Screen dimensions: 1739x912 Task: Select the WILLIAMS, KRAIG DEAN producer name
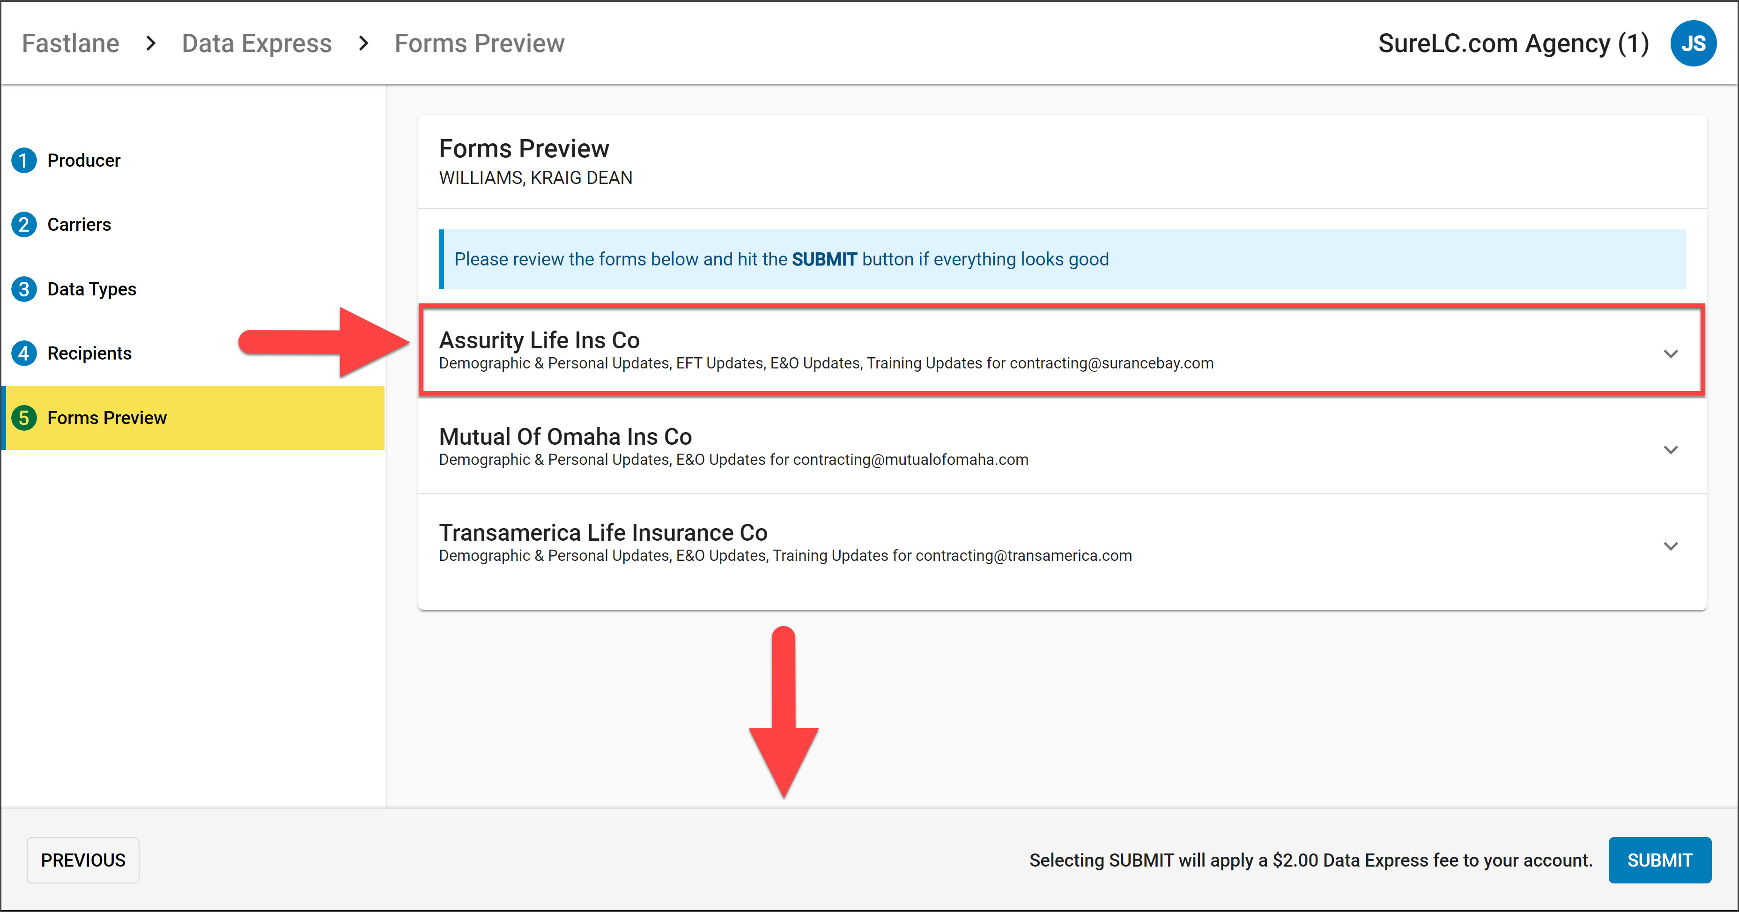coord(535,177)
